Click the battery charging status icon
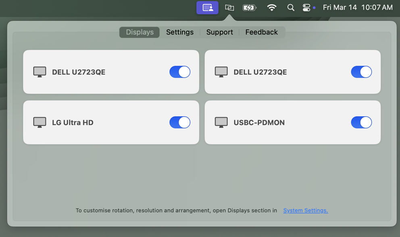This screenshot has width=400, height=237. (x=250, y=8)
